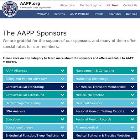The image size is (140, 140).
Task: Go to the Benefits menu item
Action: click(x=60, y=14)
